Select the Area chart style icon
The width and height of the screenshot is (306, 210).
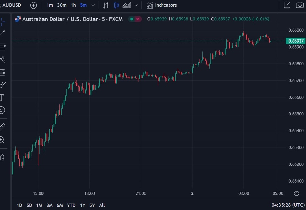127,5
